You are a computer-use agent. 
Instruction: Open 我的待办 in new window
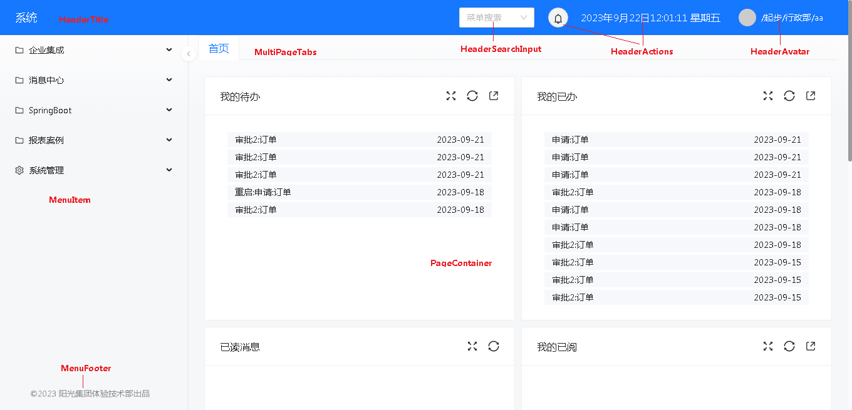tap(494, 96)
